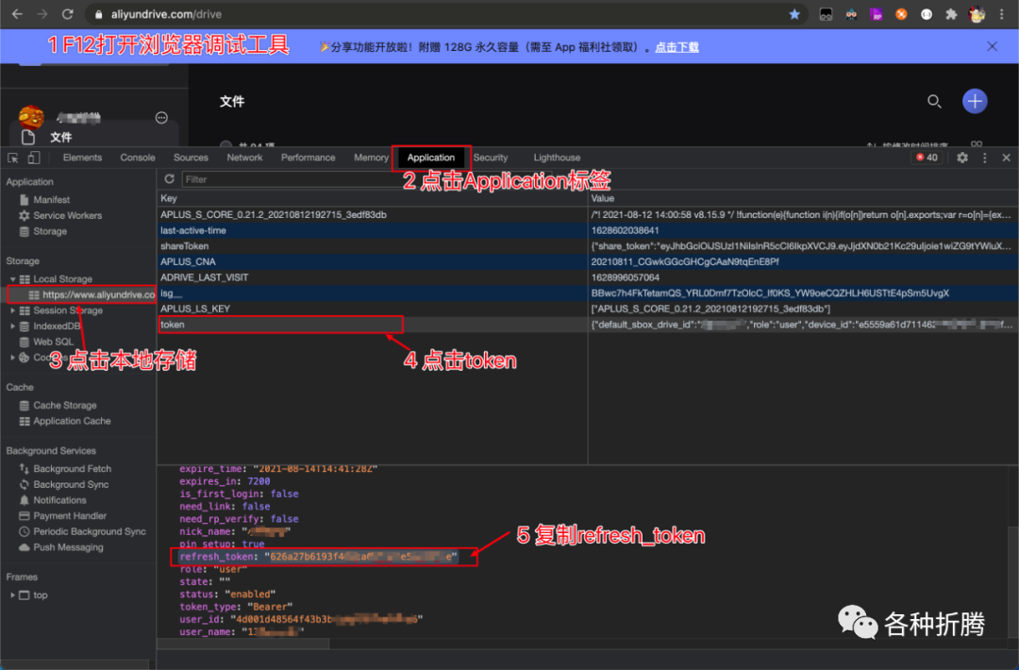Click the browser profile avatar
Viewport: 1019px width, 670px height.
point(977,14)
